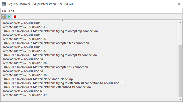The image size is (183, 102).
Task: Click the last "remote address = 127.0.0.1:52319" line
Action: [25, 95]
